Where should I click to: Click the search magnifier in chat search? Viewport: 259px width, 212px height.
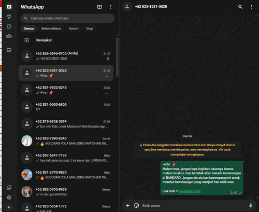pos(26,18)
